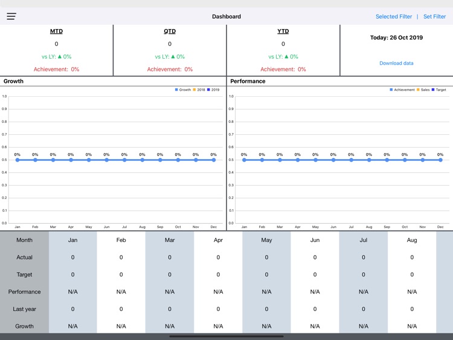Click the Actual value for Jan
This screenshot has height=340, width=453.
point(72,257)
